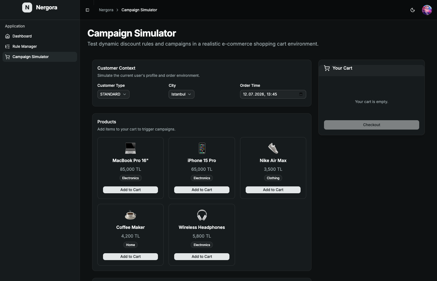
Task: Add iPhone 15 Pro to cart
Action: coord(202,190)
